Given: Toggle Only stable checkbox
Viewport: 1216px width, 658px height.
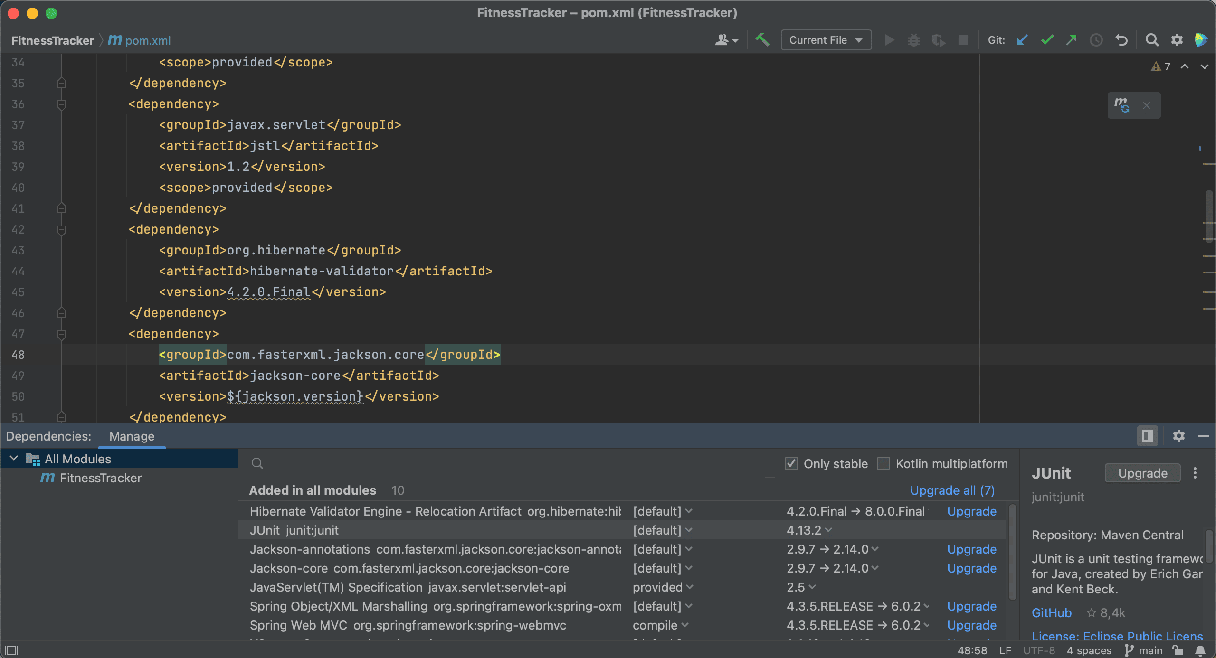Looking at the screenshot, I should click(x=791, y=463).
